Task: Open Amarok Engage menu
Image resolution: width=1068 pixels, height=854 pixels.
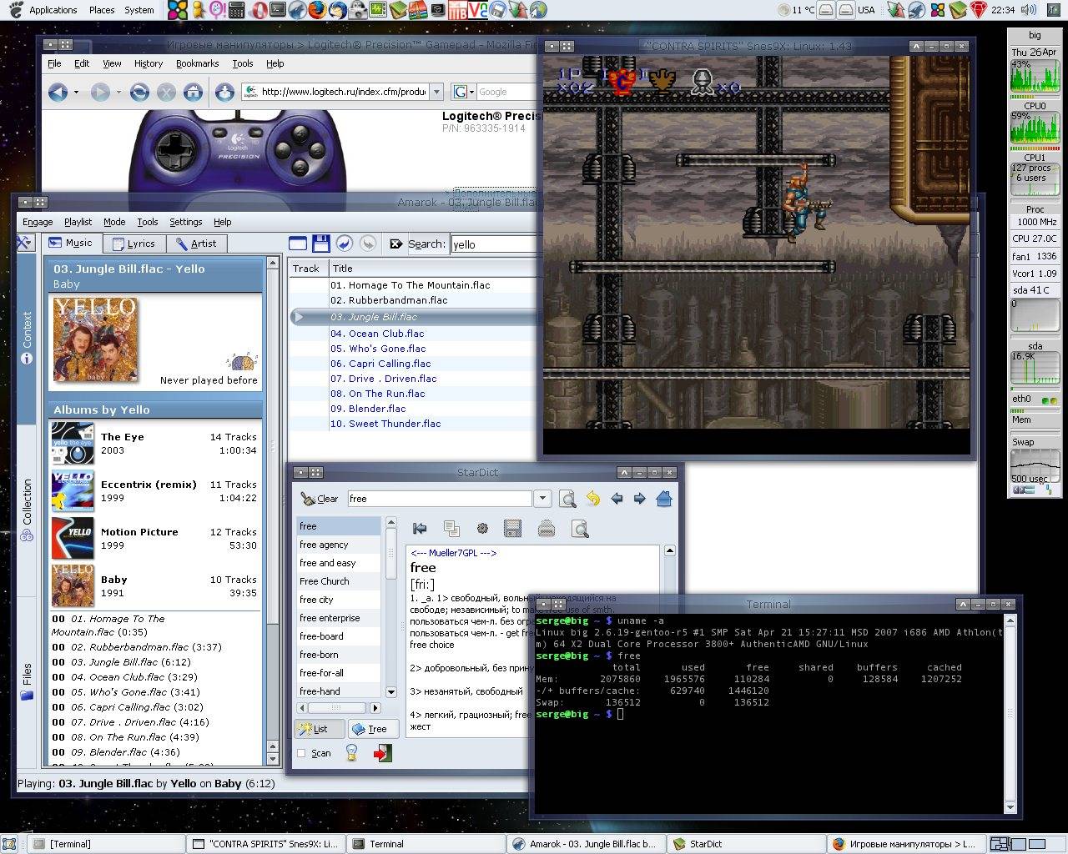Action: [x=38, y=222]
